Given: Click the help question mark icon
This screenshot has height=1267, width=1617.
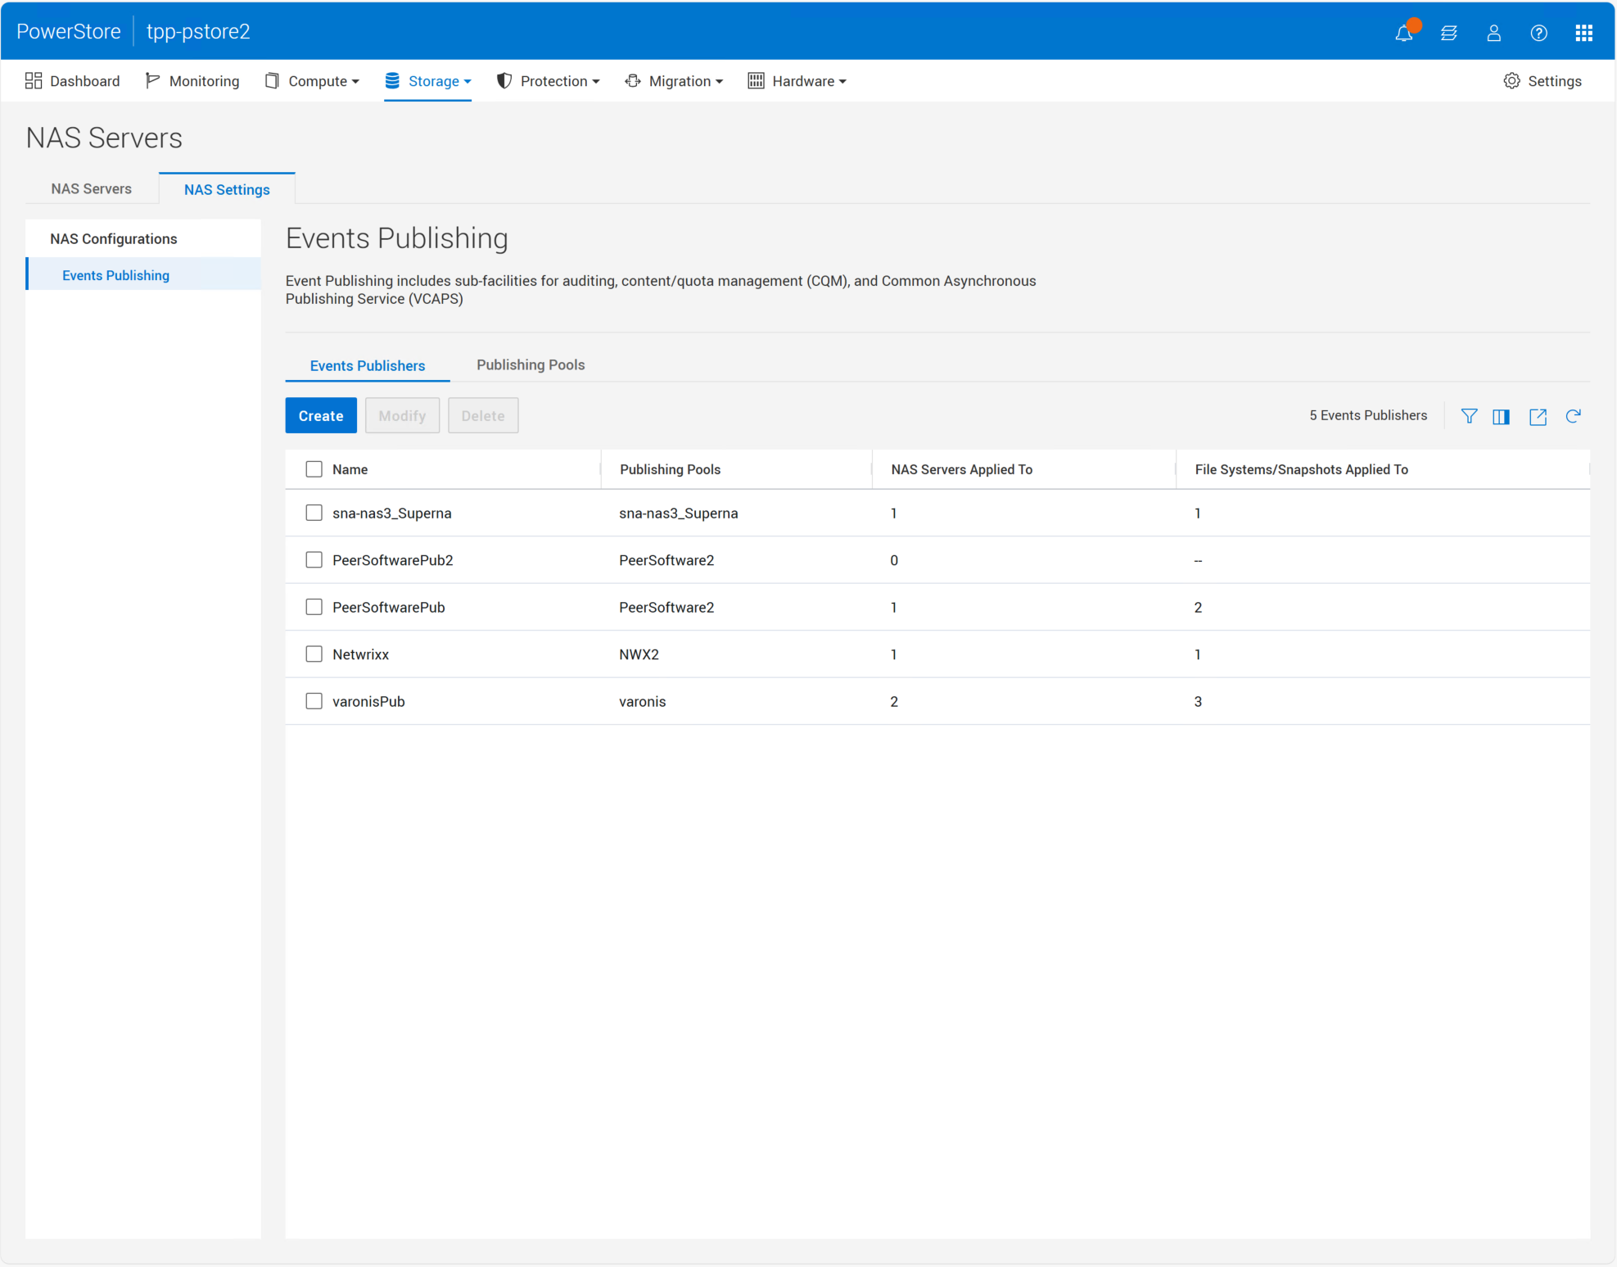Looking at the screenshot, I should tap(1538, 33).
